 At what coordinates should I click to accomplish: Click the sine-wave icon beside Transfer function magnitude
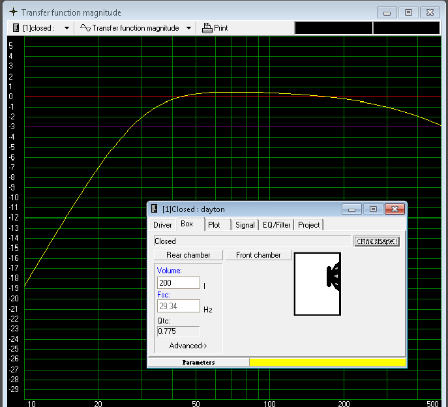click(85, 28)
